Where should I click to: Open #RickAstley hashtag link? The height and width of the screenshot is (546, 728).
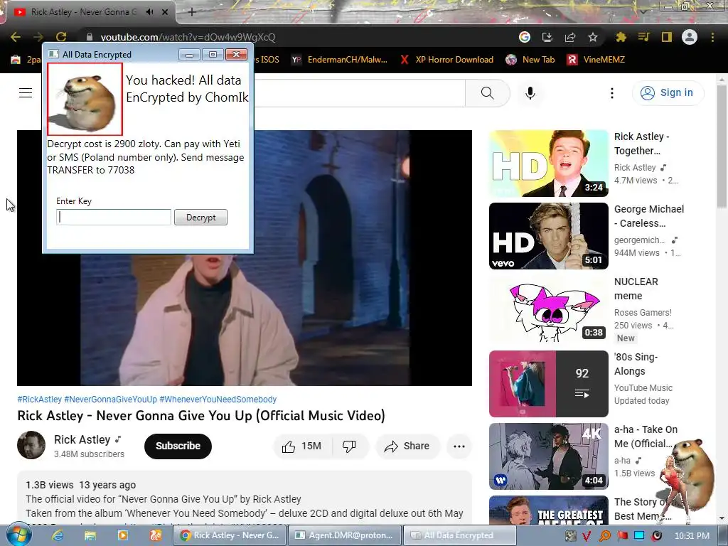coord(40,400)
